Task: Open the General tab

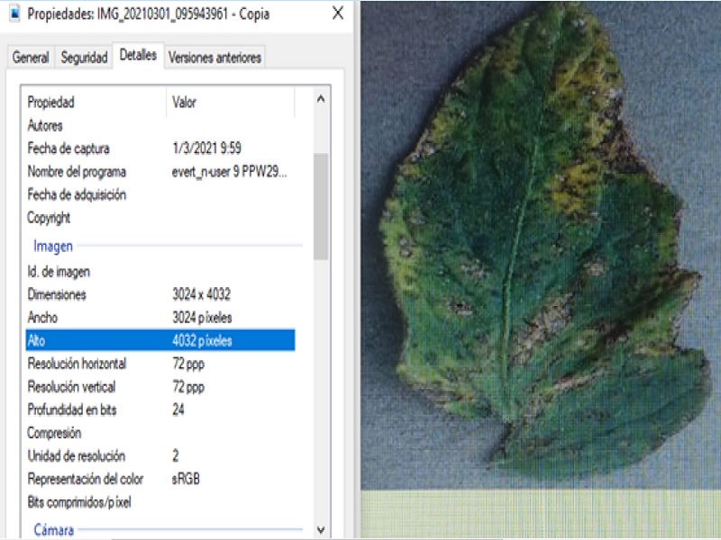Action: tap(31, 58)
